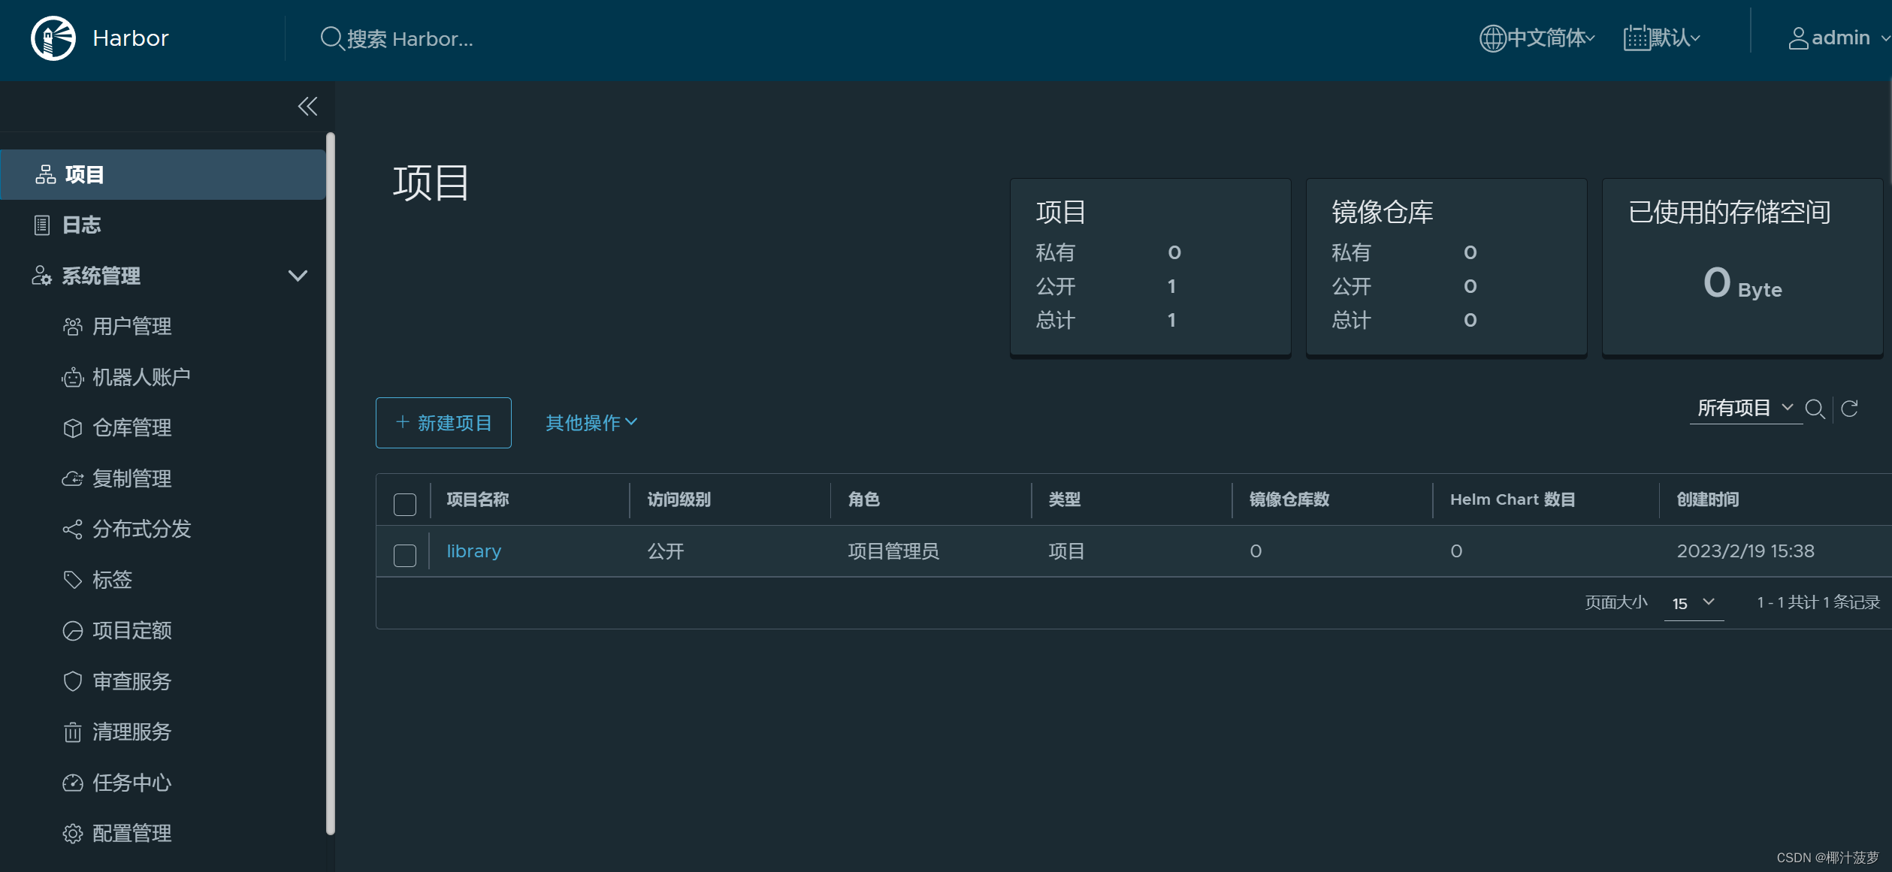
Task: Check the library project row checkbox
Action: 405,556
